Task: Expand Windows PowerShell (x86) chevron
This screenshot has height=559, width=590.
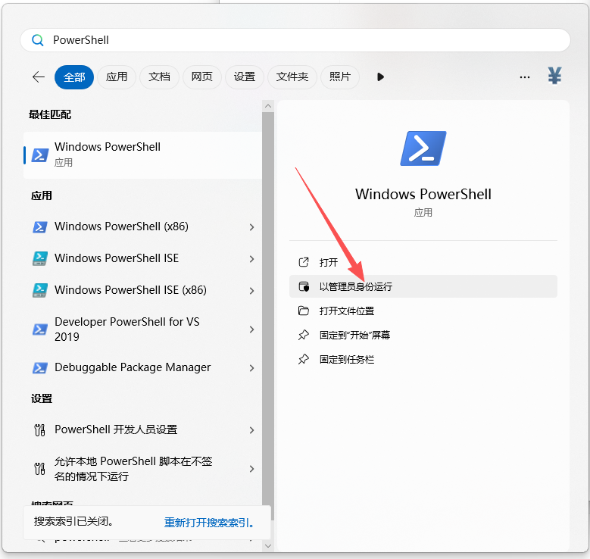Action: 251,227
